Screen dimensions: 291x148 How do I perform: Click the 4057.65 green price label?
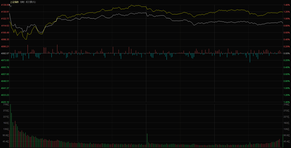pyautogui.click(x=5, y=74)
